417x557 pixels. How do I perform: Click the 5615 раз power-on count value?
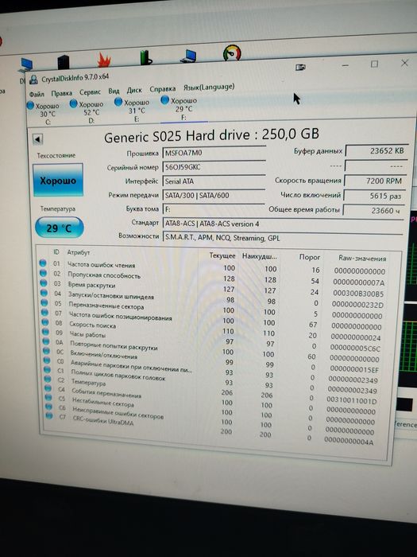374,196
